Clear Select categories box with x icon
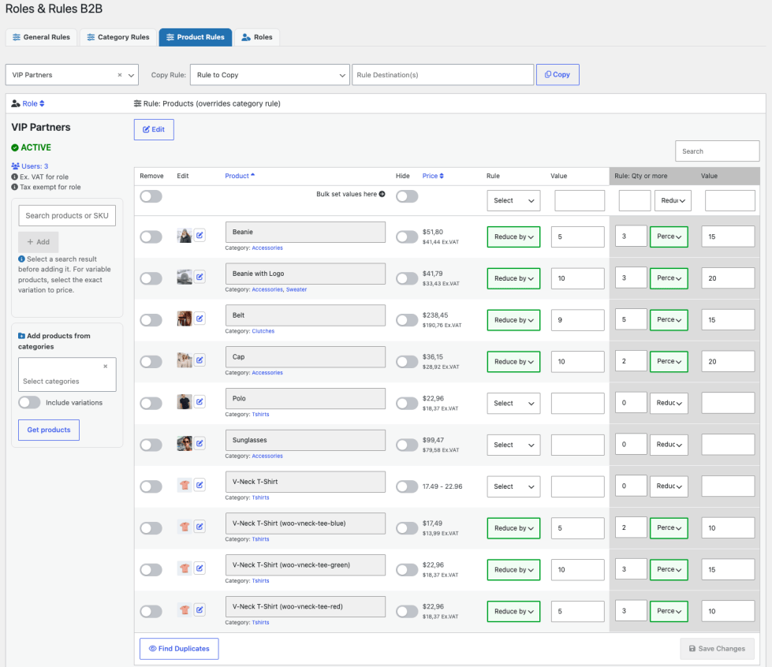Image resolution: width=772 pixels, height=667 pixels. click(x=106, y=367)
